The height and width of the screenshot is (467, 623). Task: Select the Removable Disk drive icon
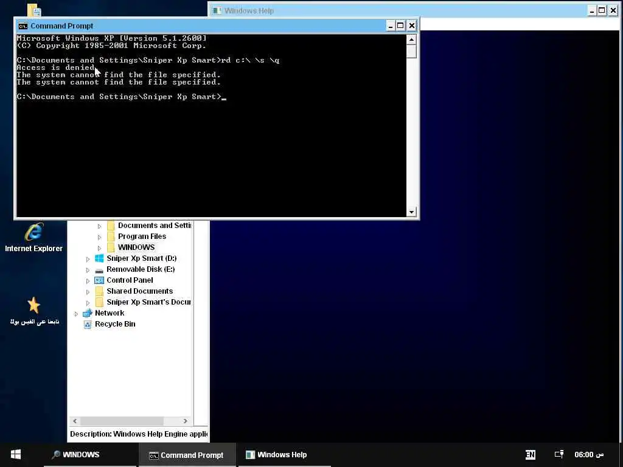click(99, 270)
